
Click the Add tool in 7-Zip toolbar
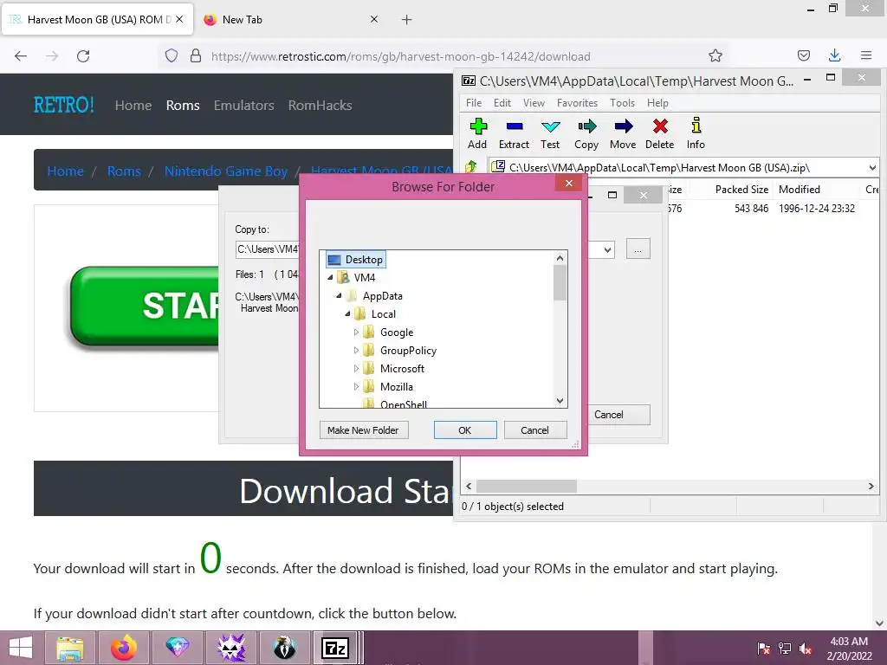(x=477, y=133)
